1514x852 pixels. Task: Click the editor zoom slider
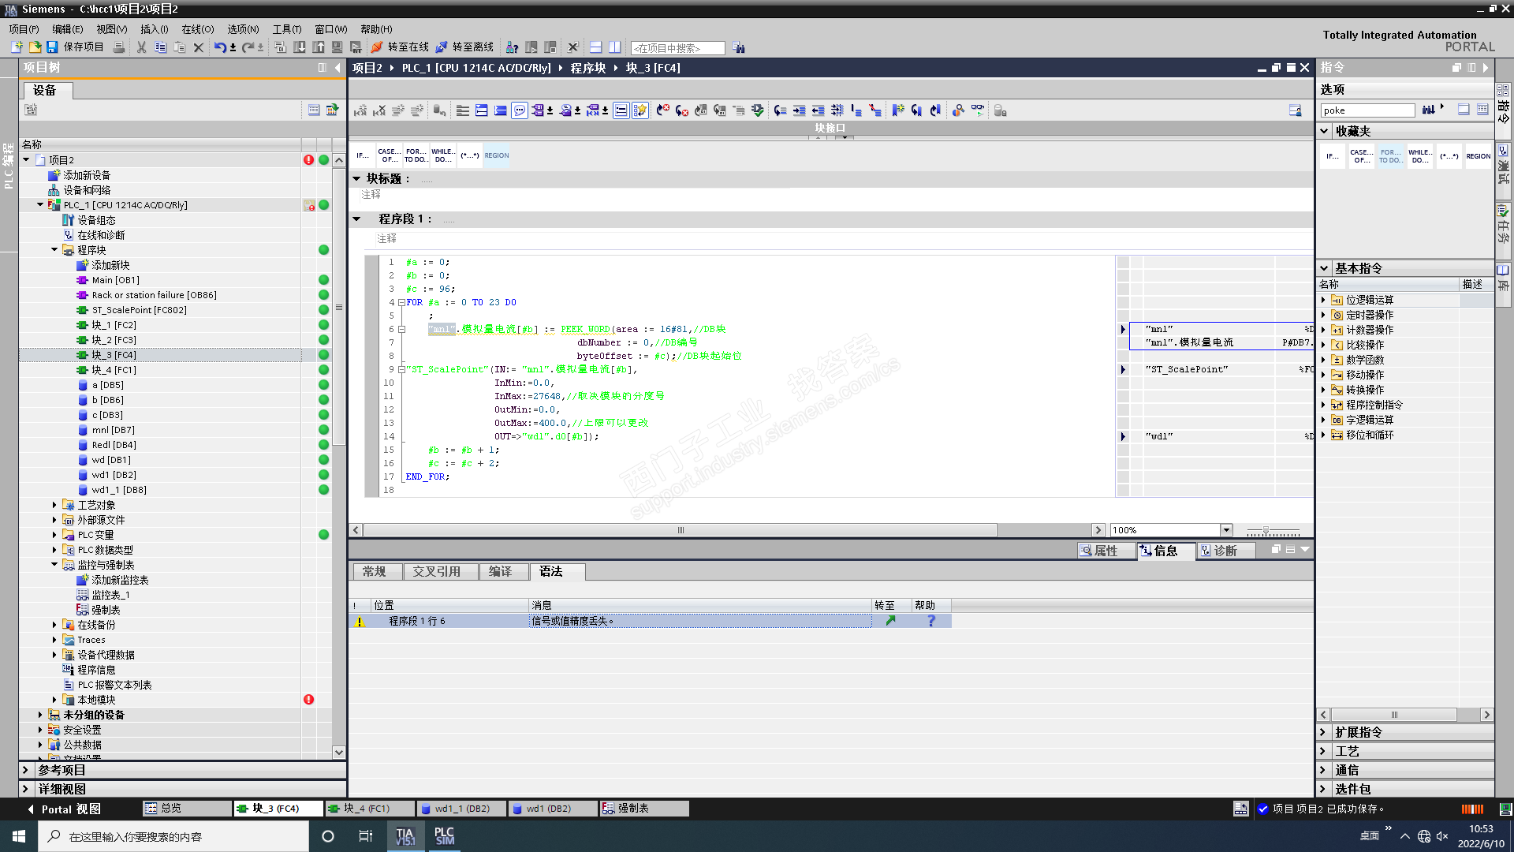pyautogui.click(x=1266, y=530)
